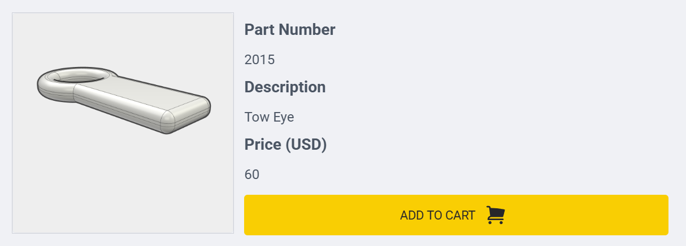Screen dimensions: 686x246
Task: Click the empty preview area above the model
Action: (x=123, y=39)
